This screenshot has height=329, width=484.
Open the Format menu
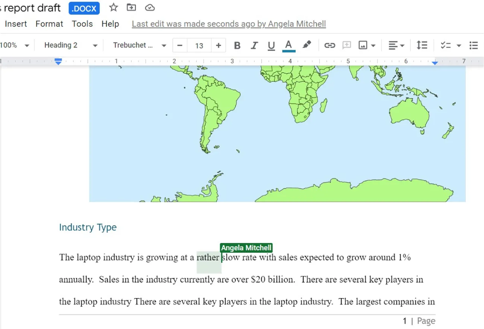(49, 23)
